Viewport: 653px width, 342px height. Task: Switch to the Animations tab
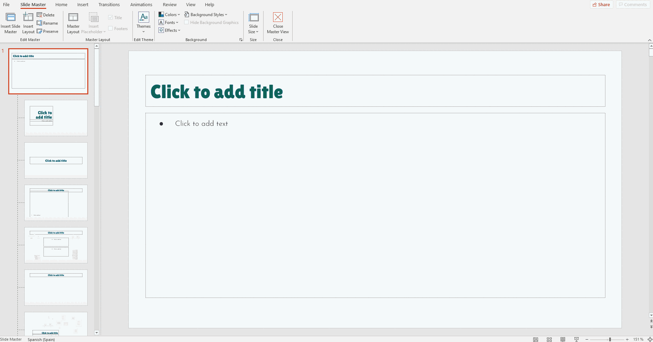pyautogui.click(x=141, y=5)
